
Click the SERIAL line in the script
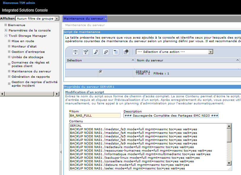[76, 126]
